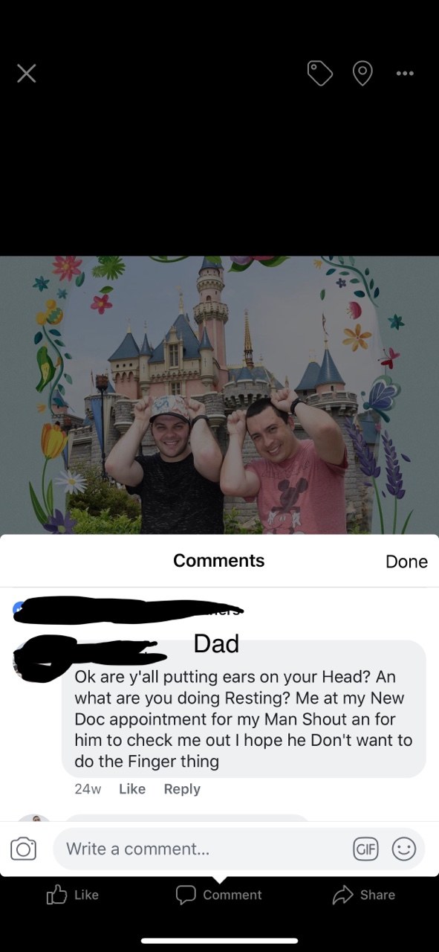Dismiss comments with Done
Viewport: 439px width, 952px height.
click(x=406, y=562)
